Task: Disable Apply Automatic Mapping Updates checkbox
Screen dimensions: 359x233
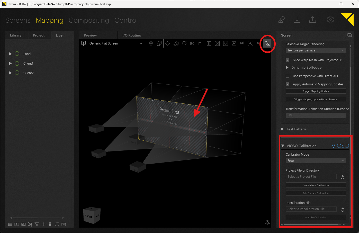Action: click(288, 84)
